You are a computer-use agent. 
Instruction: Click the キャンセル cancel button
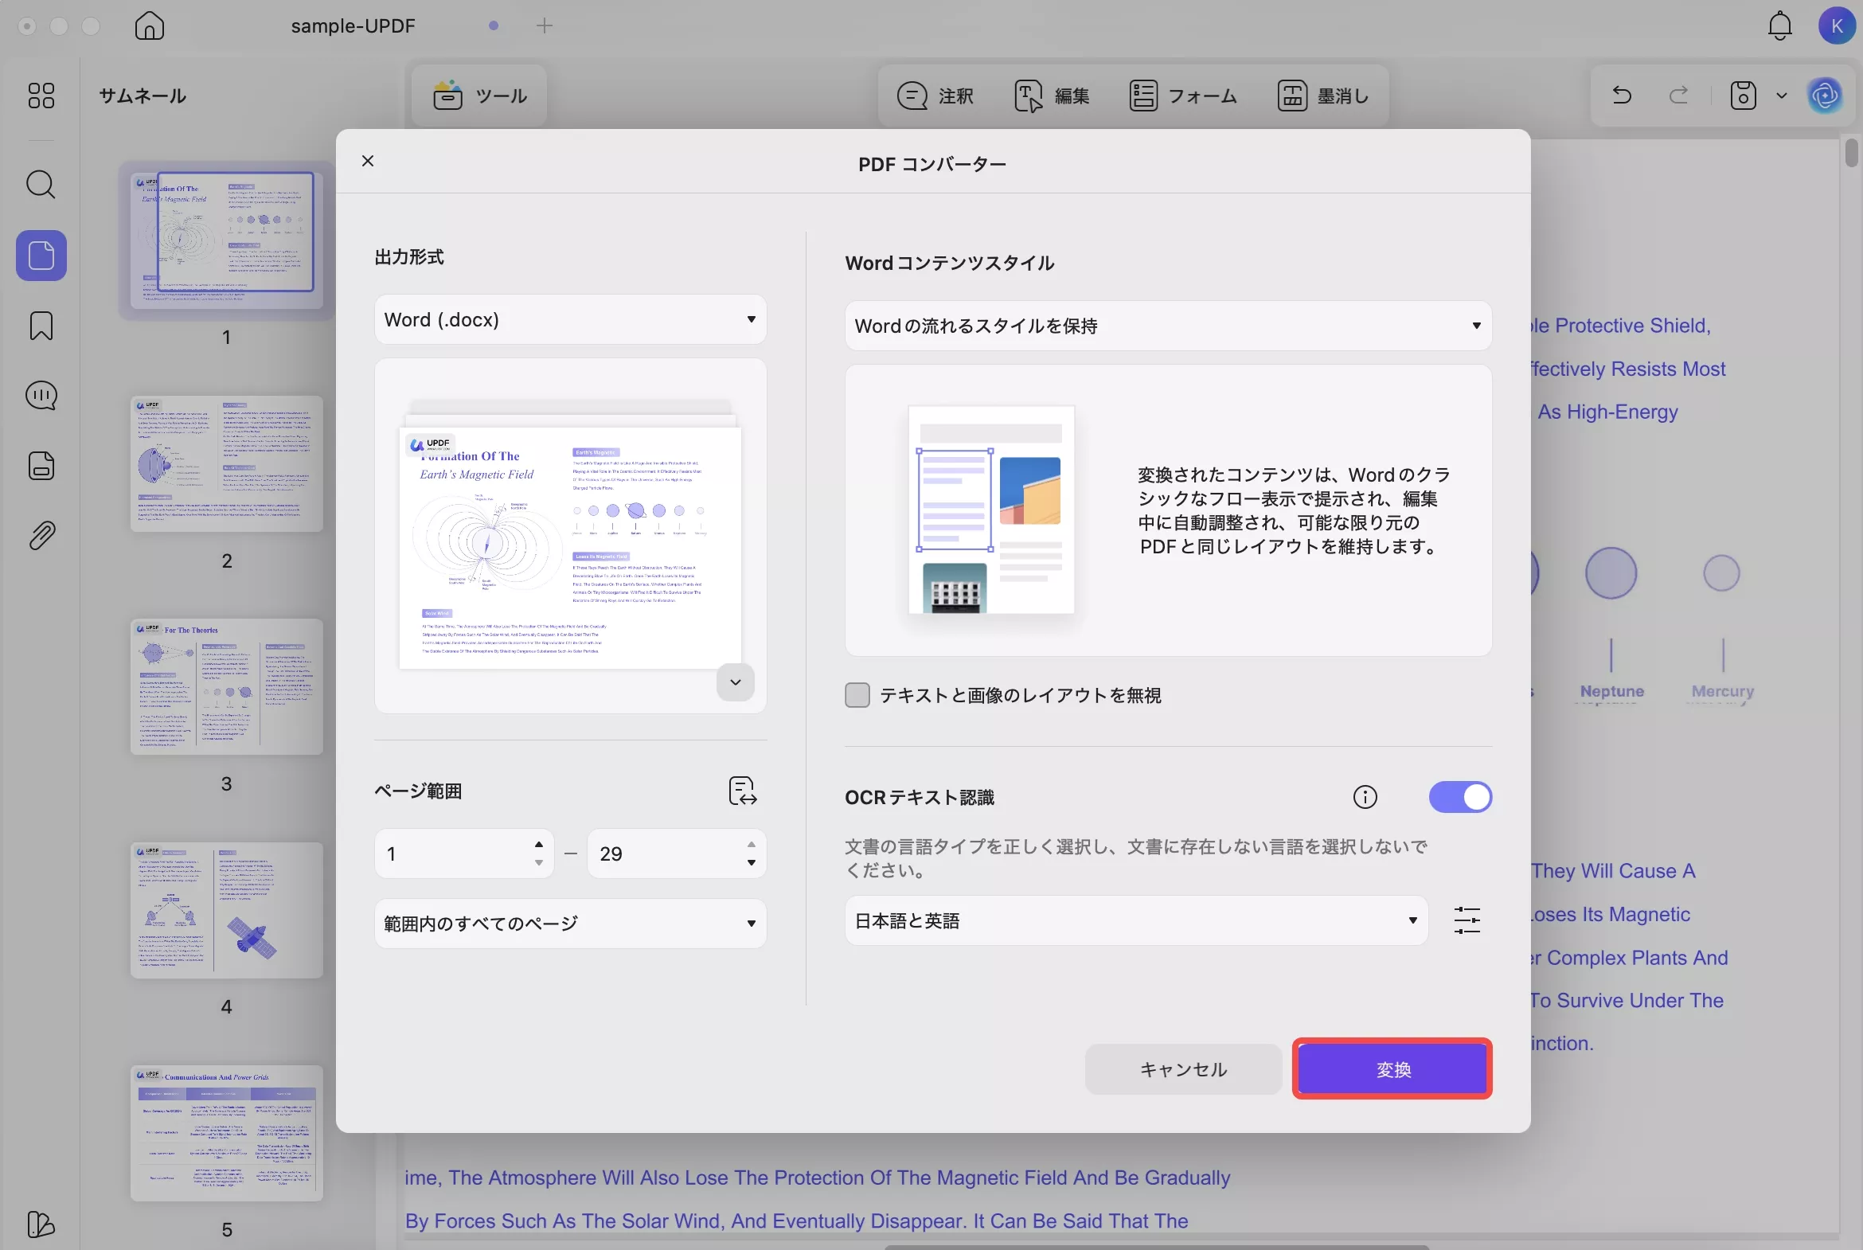coord(1183,1068)
